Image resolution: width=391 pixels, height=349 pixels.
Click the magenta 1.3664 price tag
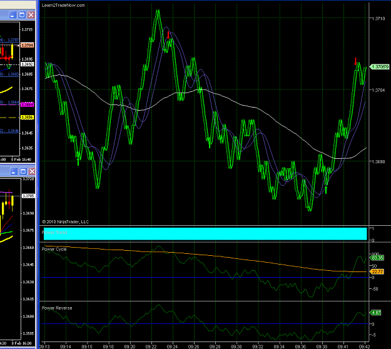point(27,104)
